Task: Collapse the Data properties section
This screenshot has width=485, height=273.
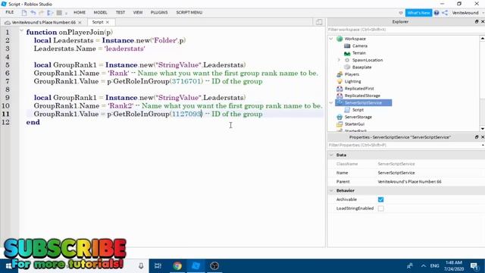Action: click(x=331, y=155)
